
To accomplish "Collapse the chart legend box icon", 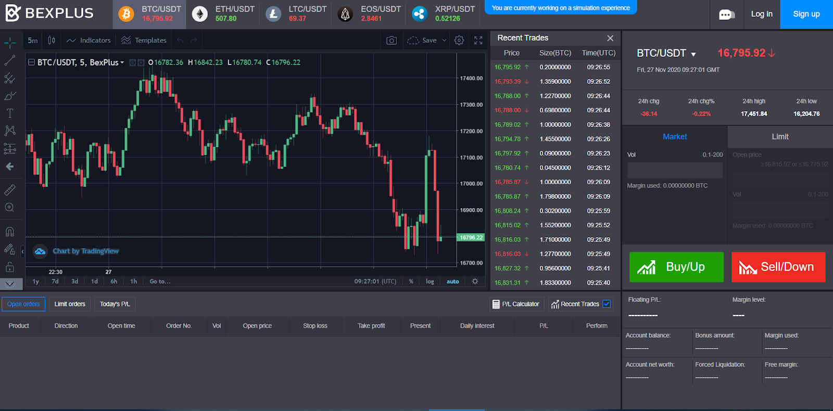I will click(32, 62).
